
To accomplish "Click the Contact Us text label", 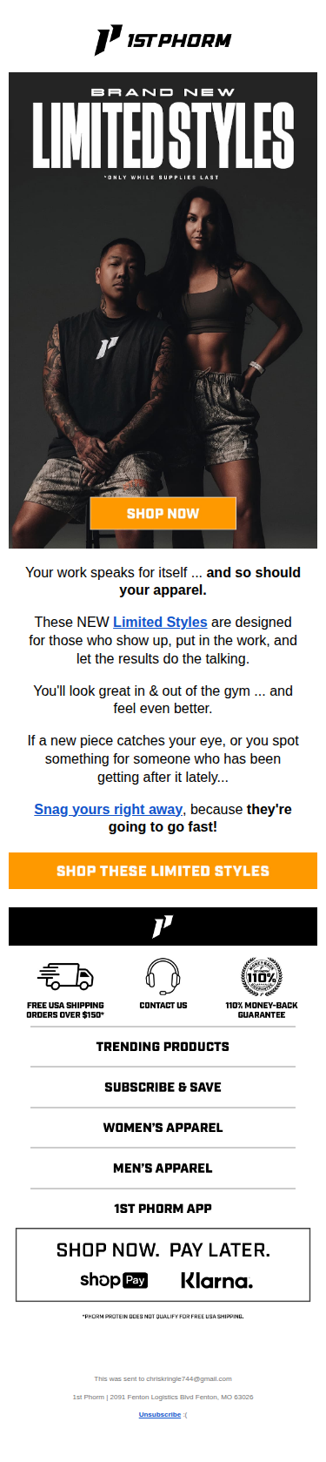I will [x=163, y=1005].
